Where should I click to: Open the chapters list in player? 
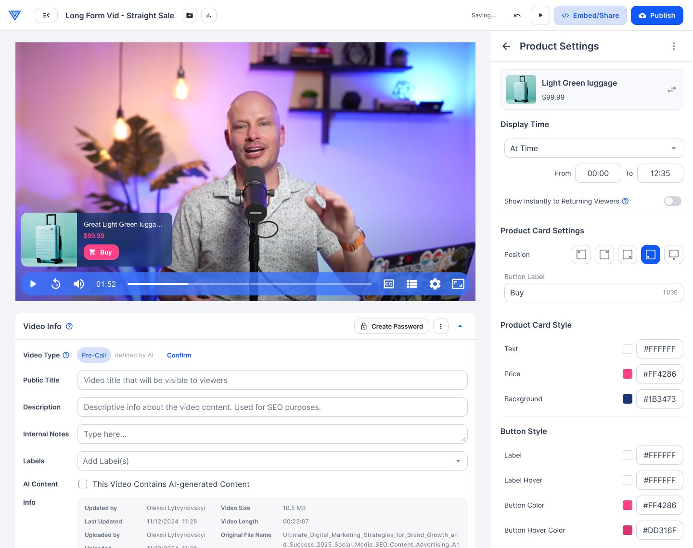(412, 284)
